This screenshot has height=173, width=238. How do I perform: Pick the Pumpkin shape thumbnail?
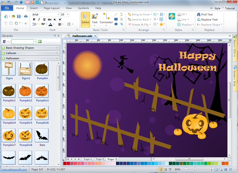(x=42, y=70)
